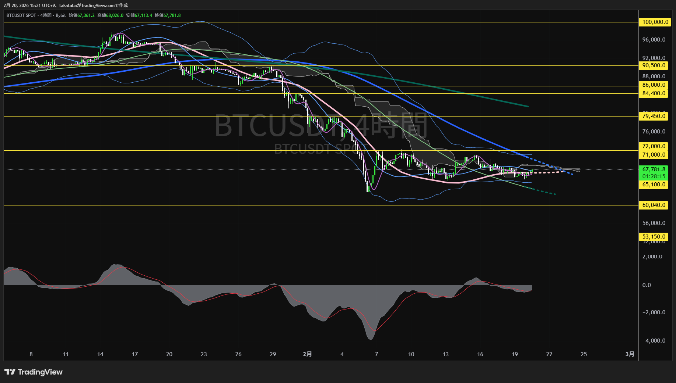Click the 92,000.0 price axis value
The image size is (676, 383).
654,58
